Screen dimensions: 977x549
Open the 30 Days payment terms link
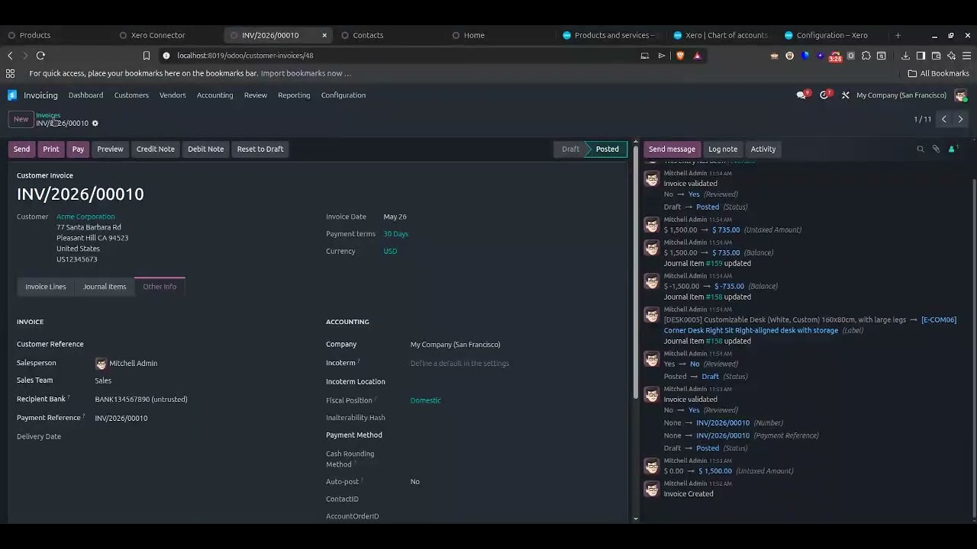coord(396,234)
